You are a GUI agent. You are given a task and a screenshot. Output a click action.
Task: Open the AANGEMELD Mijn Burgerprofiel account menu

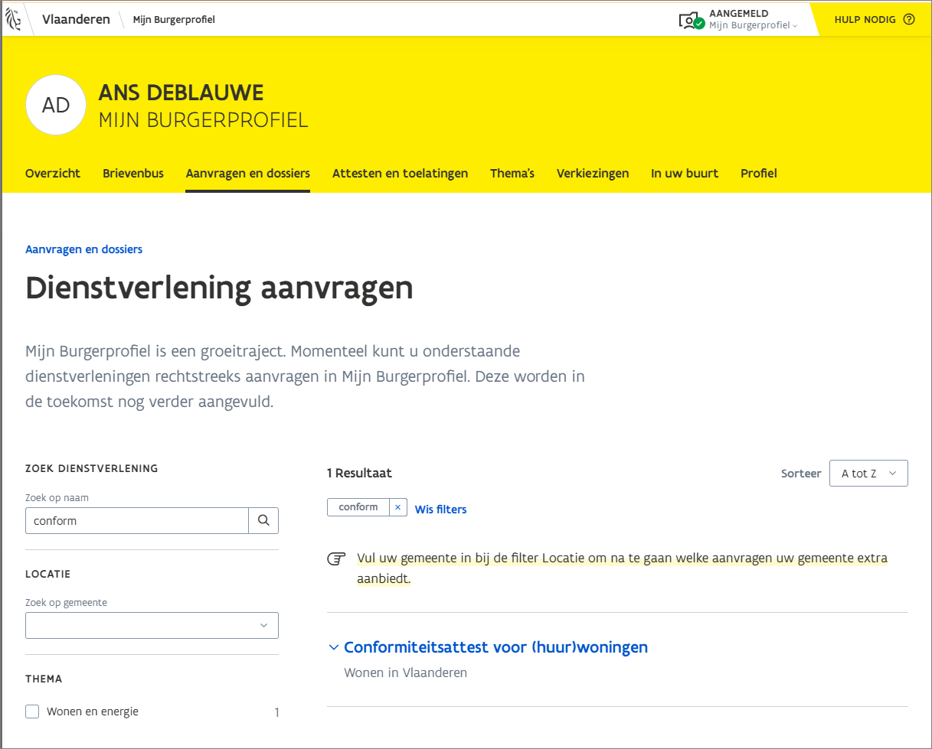click(x=753, y=20)
